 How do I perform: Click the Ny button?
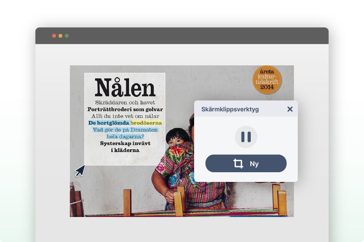pyautogui.click(x=246, y=163)
